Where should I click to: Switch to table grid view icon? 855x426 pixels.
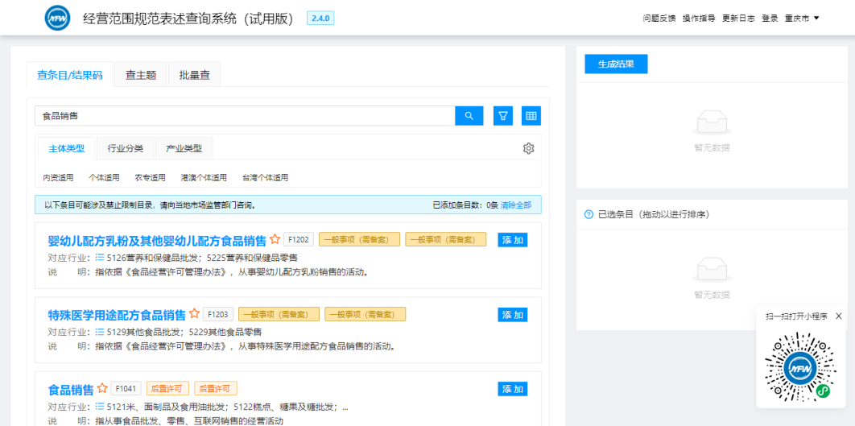(531, 116)
